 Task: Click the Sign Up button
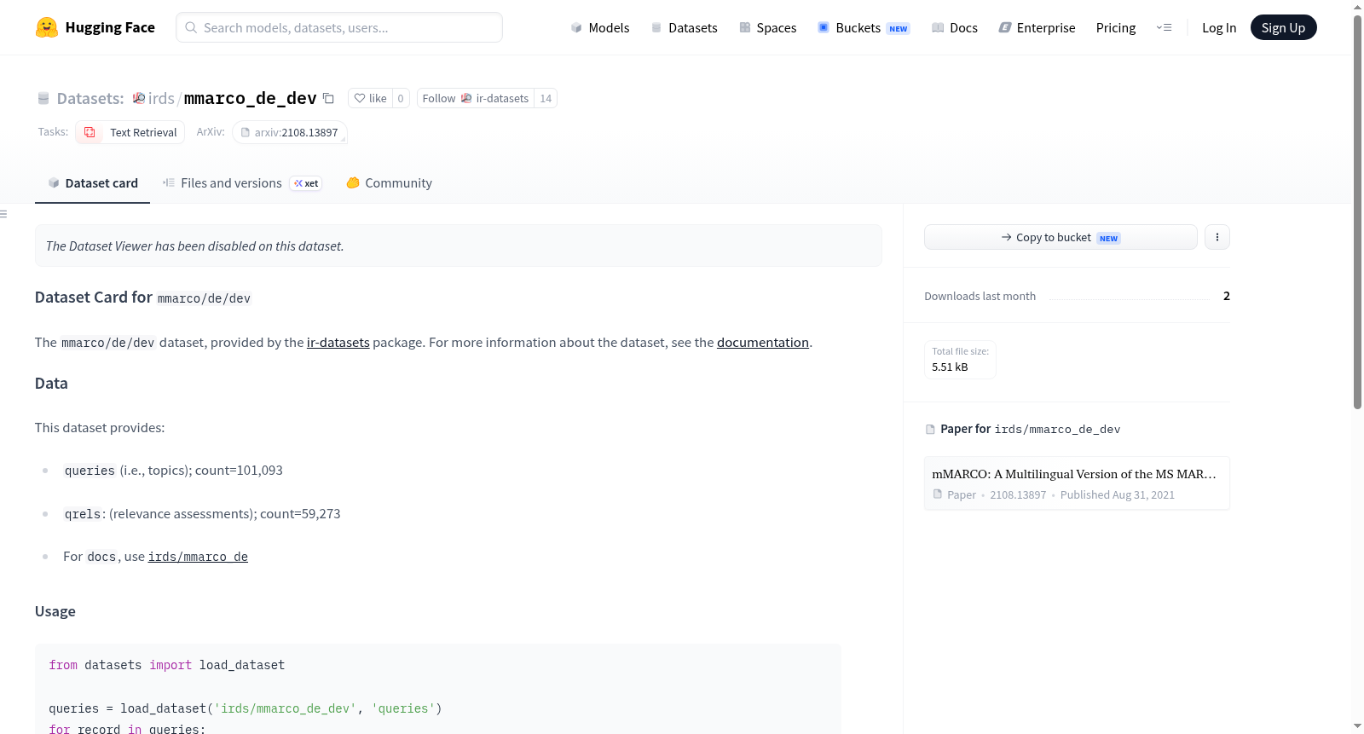[x=1283, y=27]
